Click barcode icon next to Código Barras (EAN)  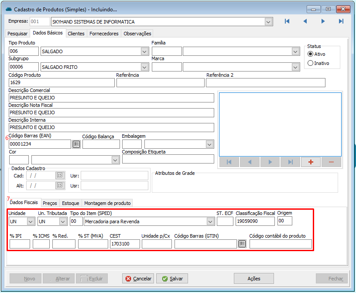pyautogui.click(x=76, y=144)
